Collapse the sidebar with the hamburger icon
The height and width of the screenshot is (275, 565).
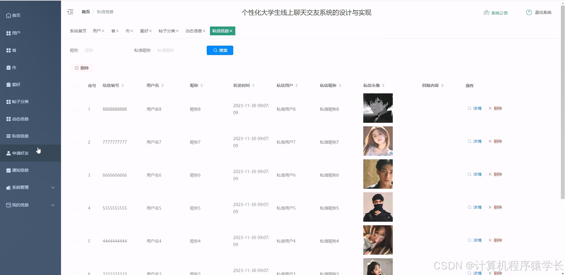(70, 12)
